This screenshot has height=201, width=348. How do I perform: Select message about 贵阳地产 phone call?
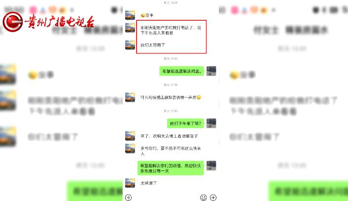tap(171, 30)
